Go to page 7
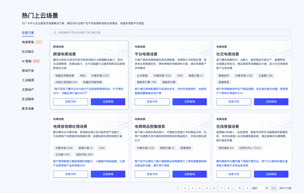 221,188
